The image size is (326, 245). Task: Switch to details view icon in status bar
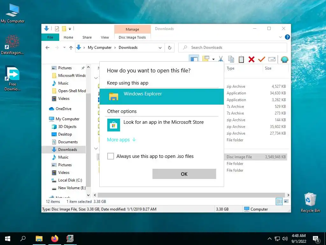click(x=279, y=201)
